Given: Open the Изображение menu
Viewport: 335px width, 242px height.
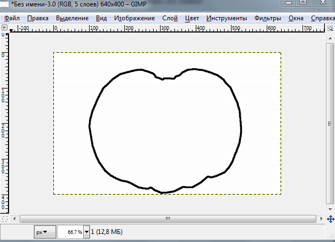Looking at the screenshot, I should click(x=134, y=18).
